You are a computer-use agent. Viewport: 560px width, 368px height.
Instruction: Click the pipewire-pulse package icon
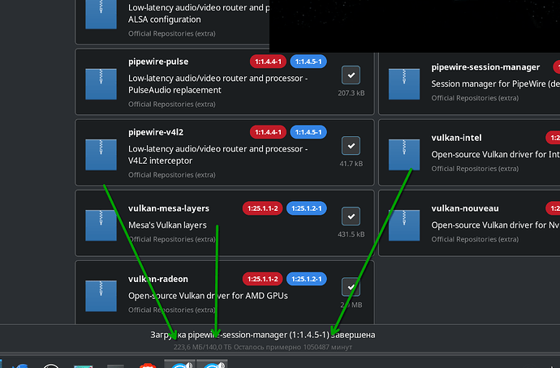click(101, 83)
